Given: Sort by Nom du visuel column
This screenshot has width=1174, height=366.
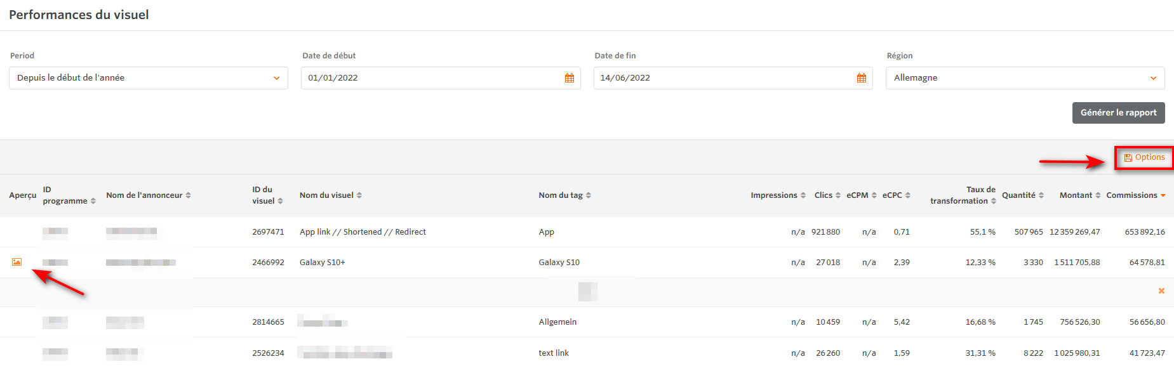Looking at the screenshot, I should click(331, 195).
